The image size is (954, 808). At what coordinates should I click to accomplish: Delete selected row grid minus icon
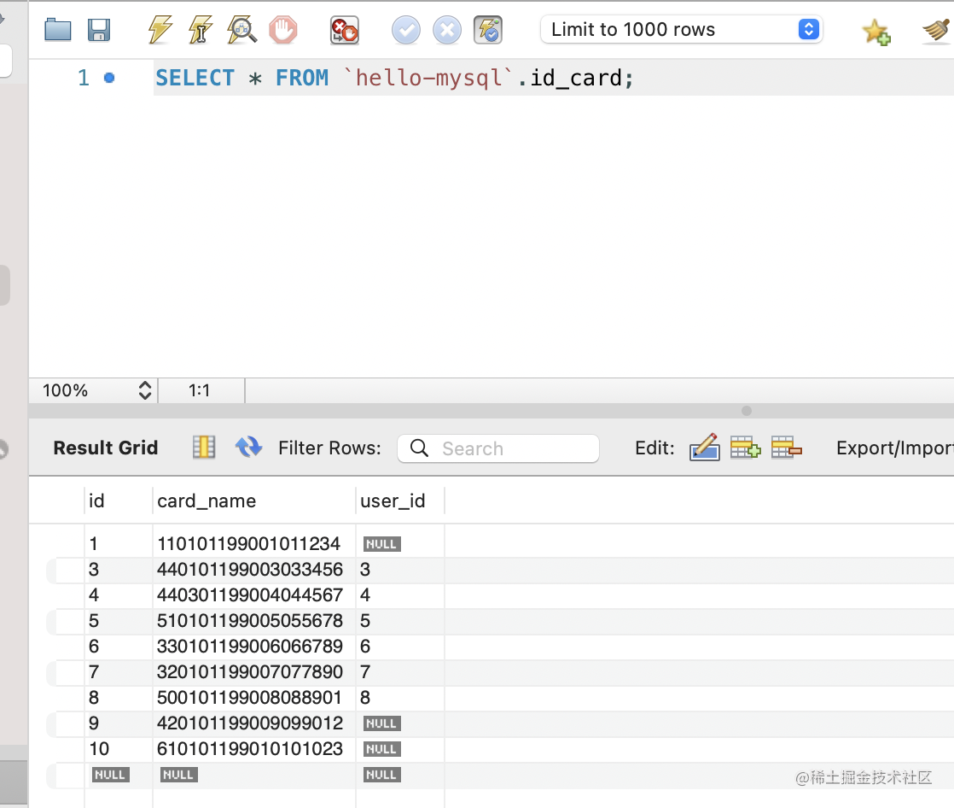pyautogui.click(x=786, y=448)
